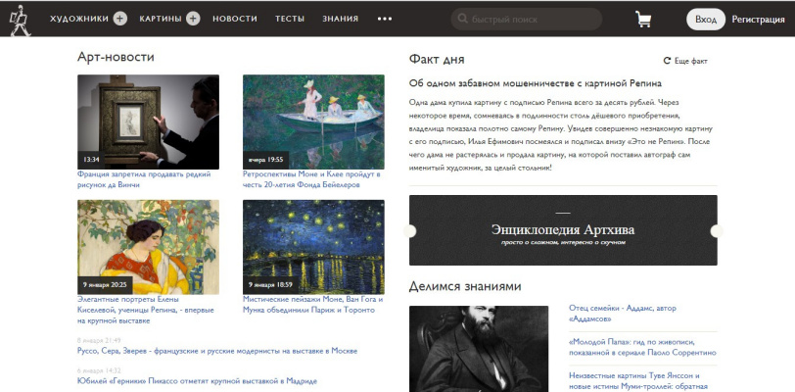
Task: Open the Тесты menu item
Action: [290, 19]
